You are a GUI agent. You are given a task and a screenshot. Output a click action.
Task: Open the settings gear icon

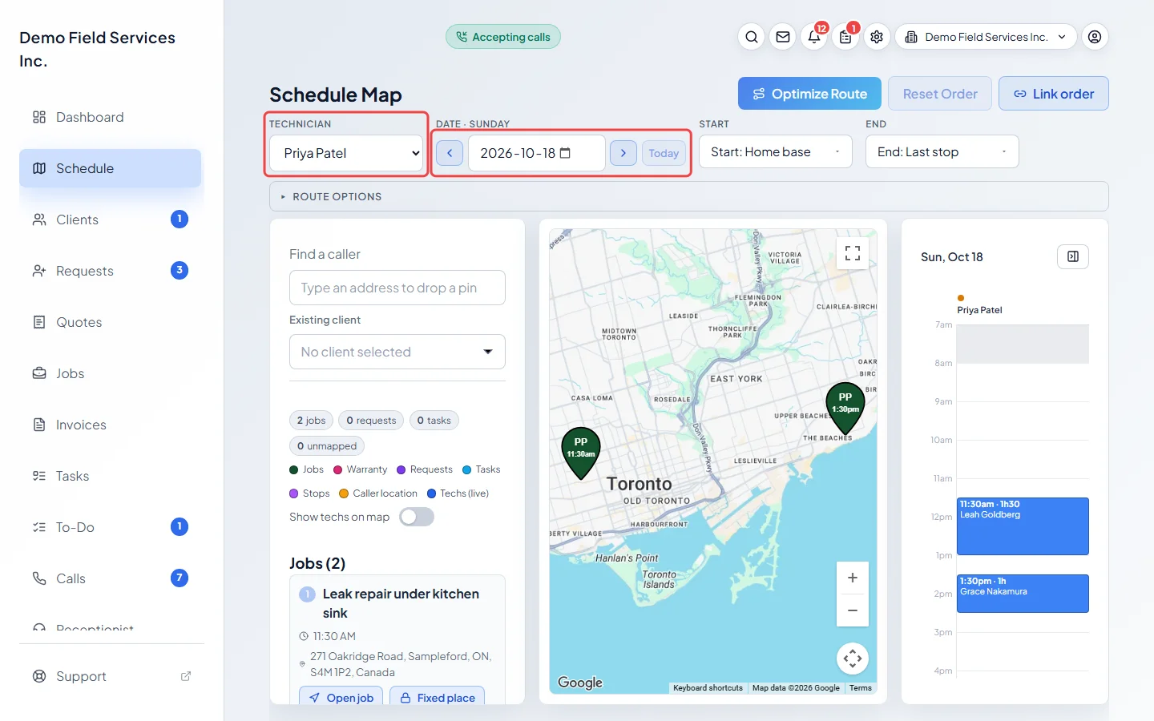pos(877,37)
